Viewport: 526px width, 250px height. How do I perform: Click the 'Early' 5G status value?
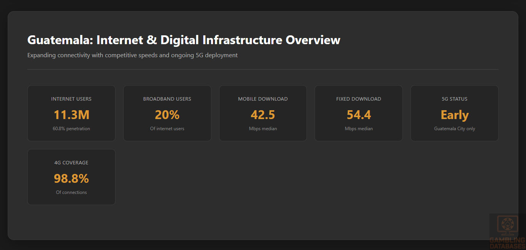pyautogui.click(x=454, y=115)
